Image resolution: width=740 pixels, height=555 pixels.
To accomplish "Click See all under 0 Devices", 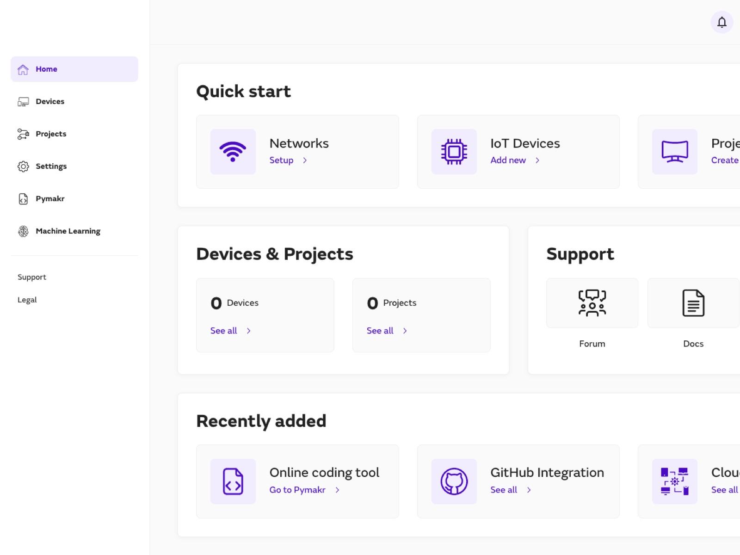I will 223,331.
